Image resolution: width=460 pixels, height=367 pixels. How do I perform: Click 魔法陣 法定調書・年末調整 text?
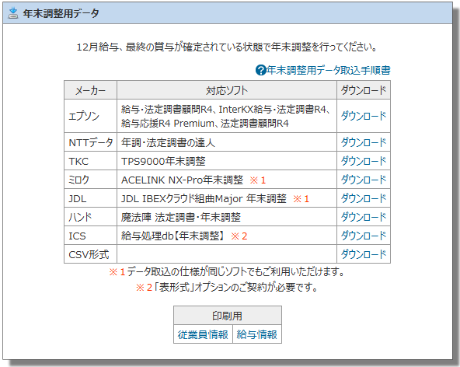coord(181,217)
